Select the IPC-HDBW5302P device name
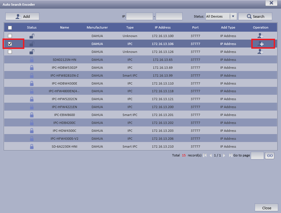This screenshot has width=281, height=213. (x=65, y=67)
